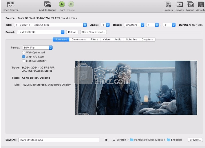Change Range type from Chapters
The image size is (205, 148).
click(x=134, y=25)
